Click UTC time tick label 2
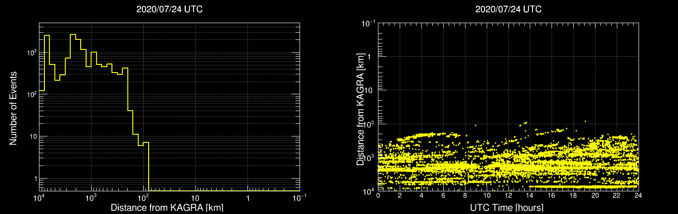The width and height of the screenshot is (678, 214). pyautogui.click(x=400, y=195)
